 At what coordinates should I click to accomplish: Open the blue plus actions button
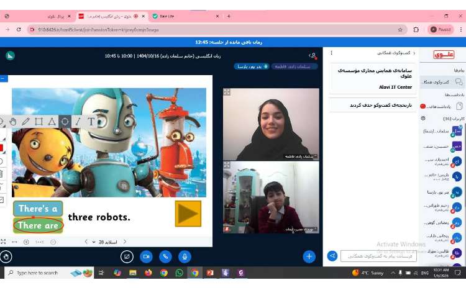point(309,257)
